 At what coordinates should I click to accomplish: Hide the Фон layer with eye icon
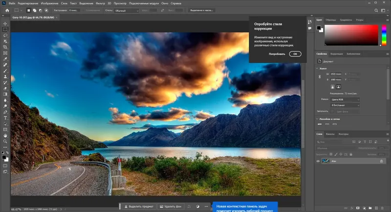318,161
